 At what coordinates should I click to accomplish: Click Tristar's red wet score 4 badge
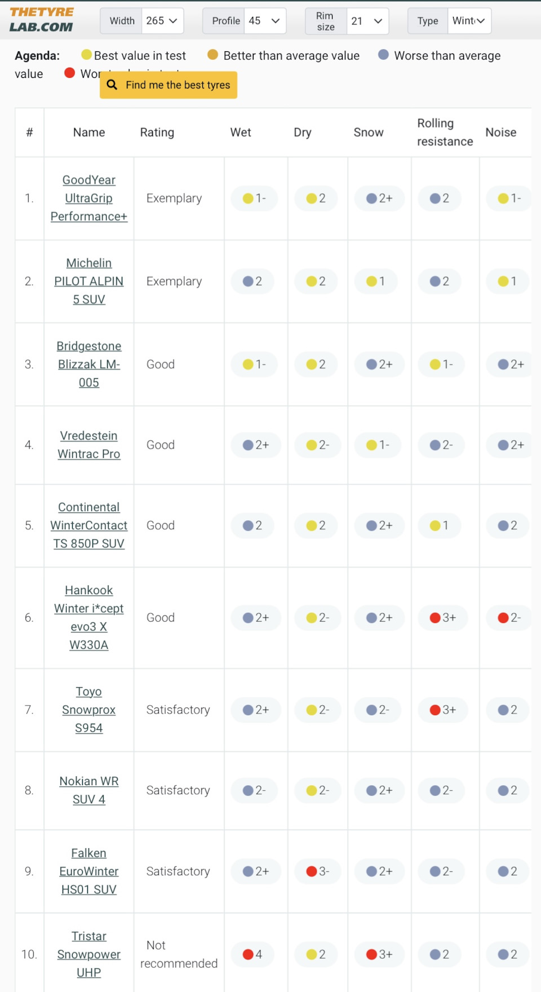pos(252,954)
